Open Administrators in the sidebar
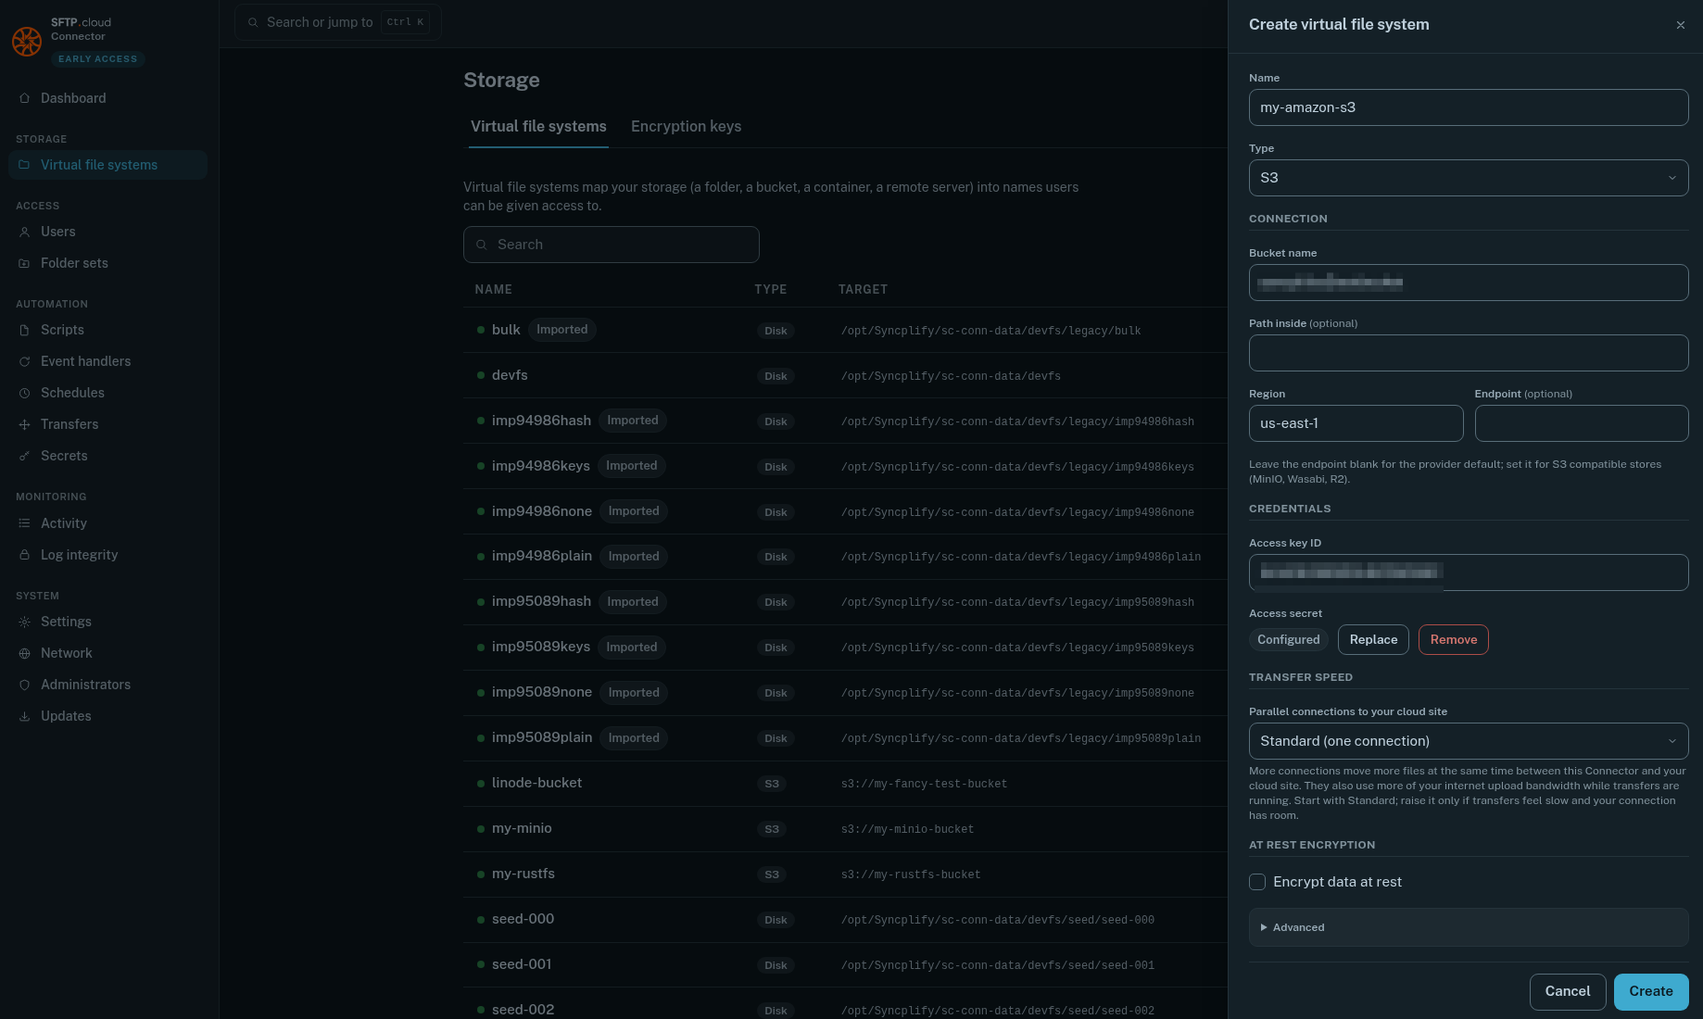 pyautogui.click(x=107, y=685)
